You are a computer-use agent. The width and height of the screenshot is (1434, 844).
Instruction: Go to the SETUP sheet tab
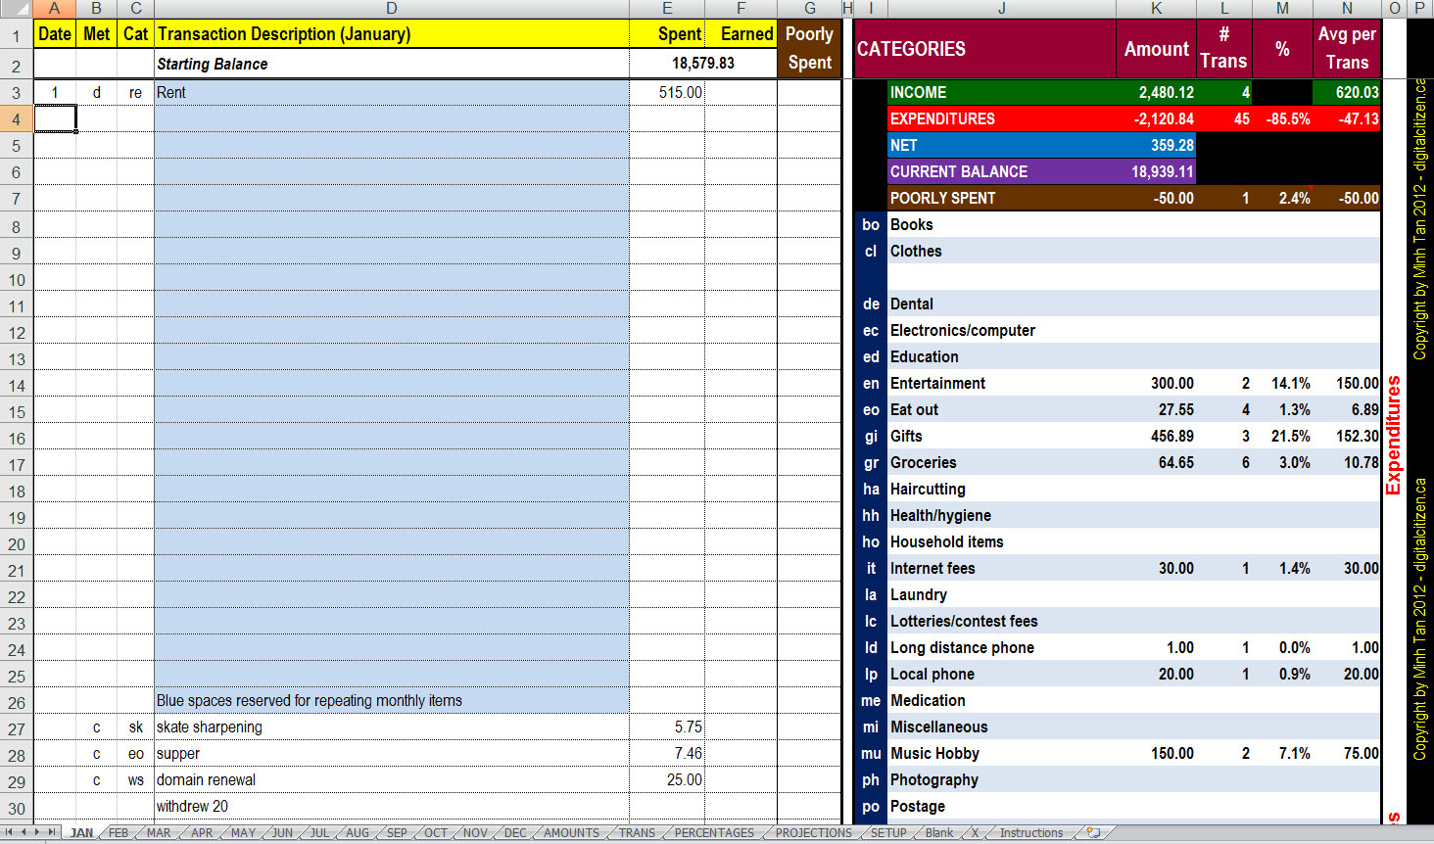(888, 833)
